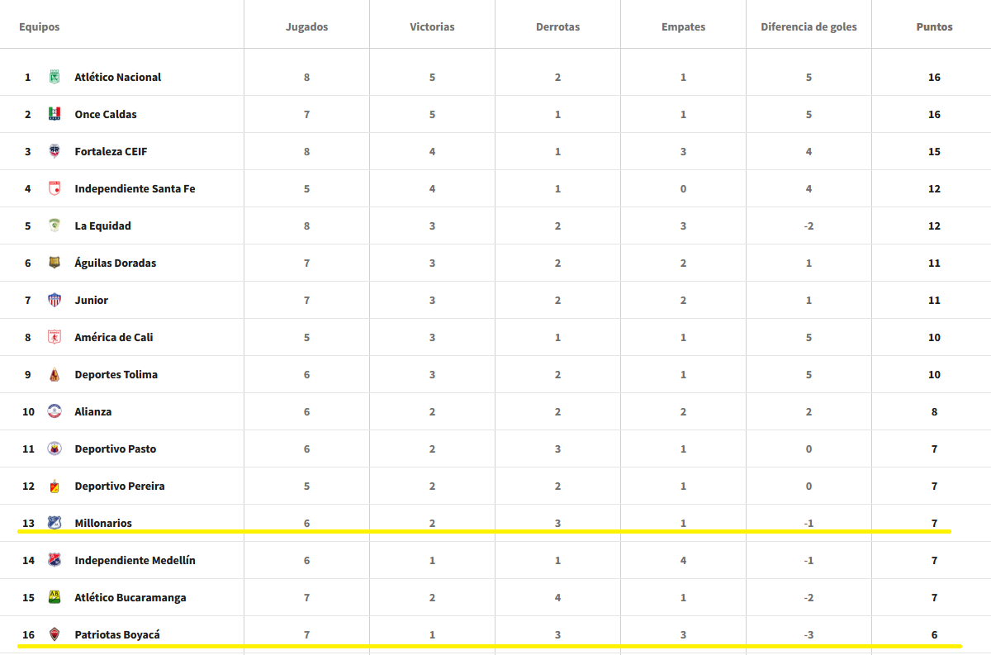Select the Deportivo Pasto team name
Viewport: 991px width, 655px height.
116,449
